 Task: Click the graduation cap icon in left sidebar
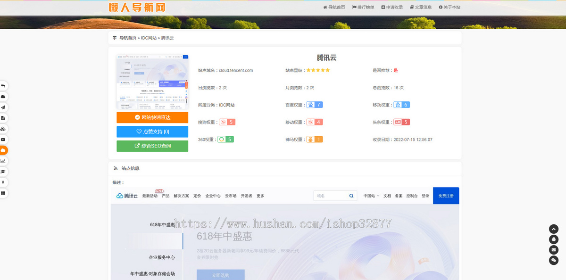point(3,172)
